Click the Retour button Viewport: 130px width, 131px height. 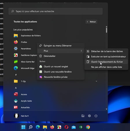click(91, 22)
